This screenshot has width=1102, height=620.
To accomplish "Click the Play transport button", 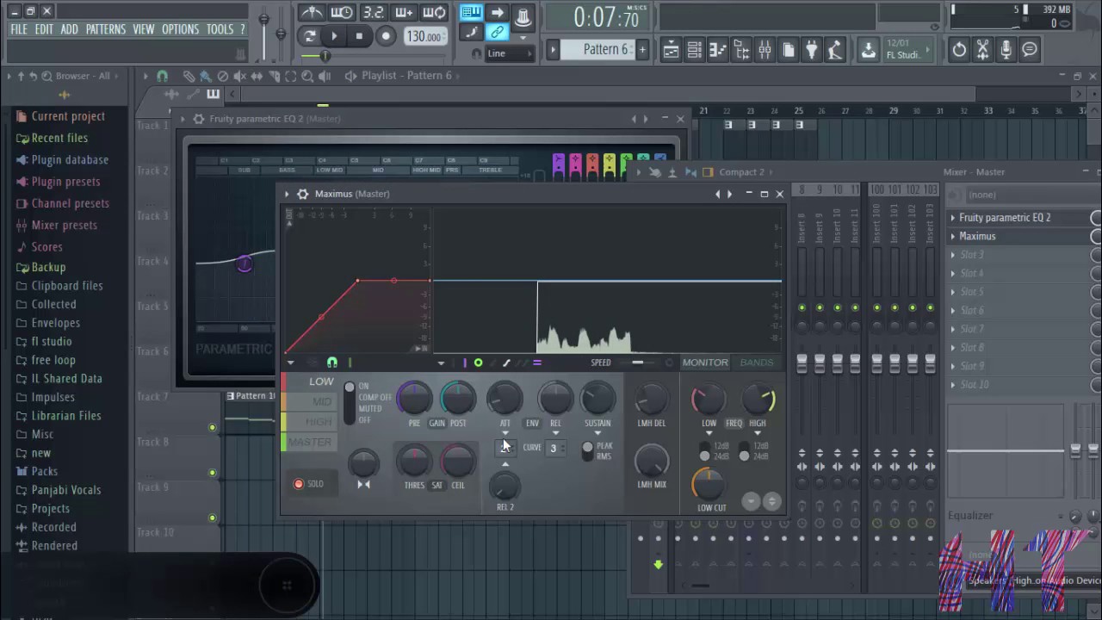I will tap(334, 36).
